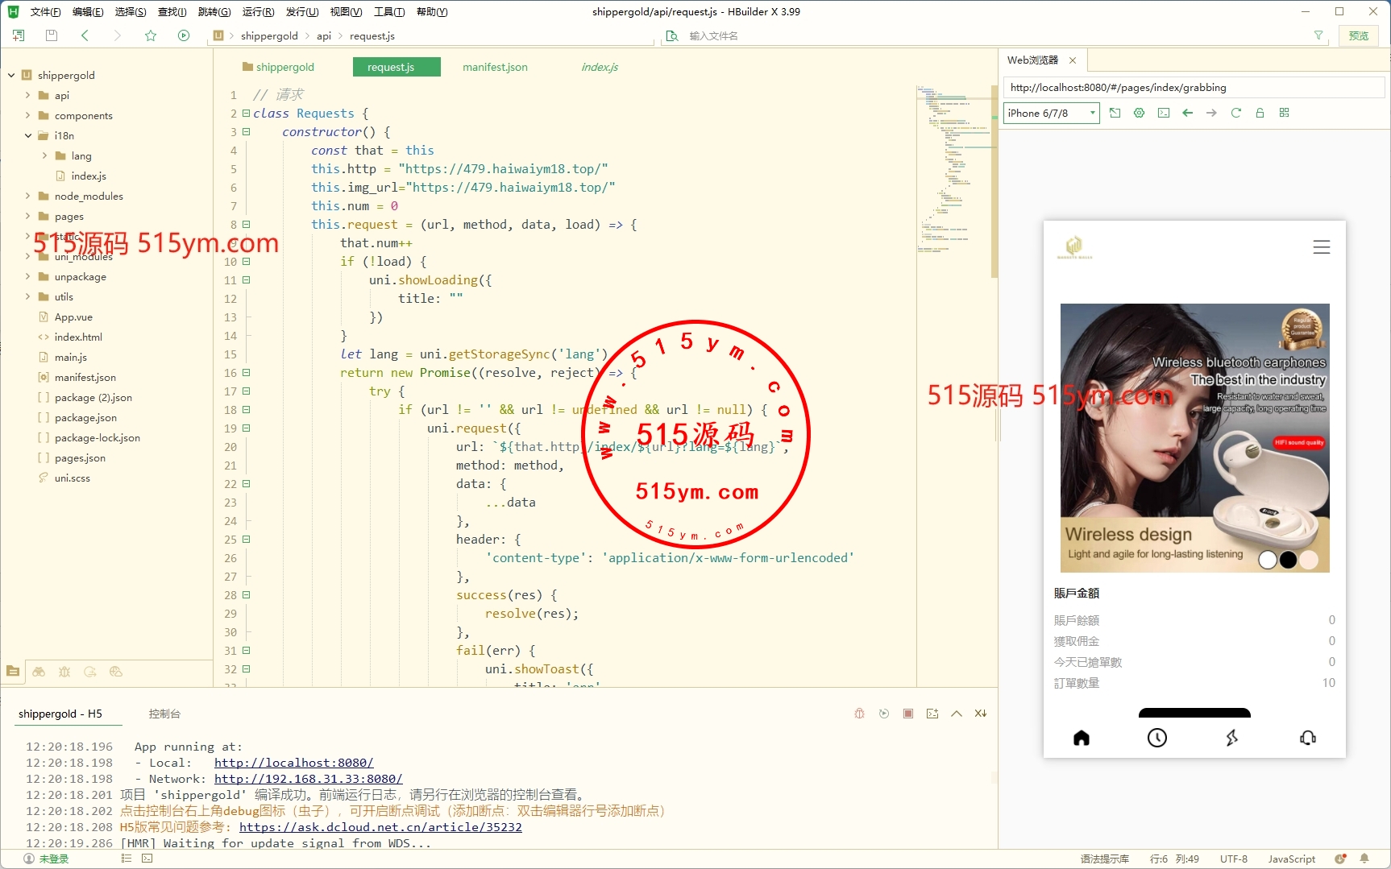The image size is (1391, 869).
Task: Click the new file icon in toolbar
Action: click(x=19, y=35)
